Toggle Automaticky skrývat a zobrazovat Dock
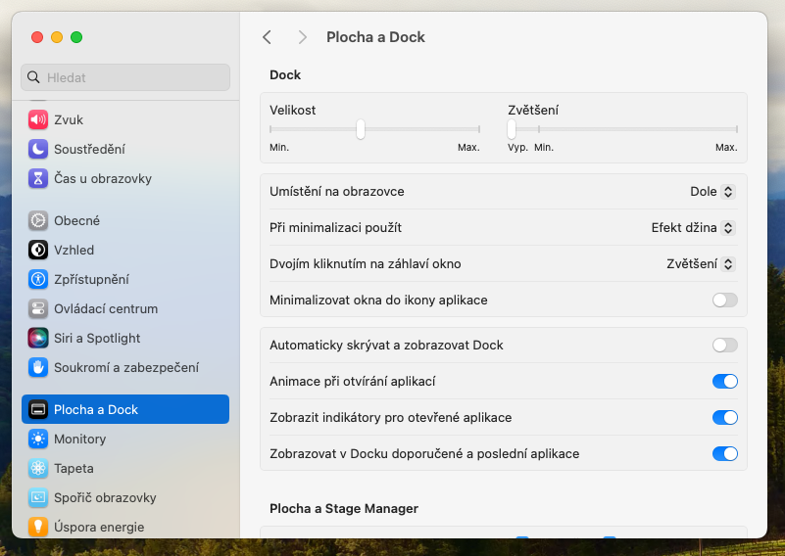 [x=724, y=345]
